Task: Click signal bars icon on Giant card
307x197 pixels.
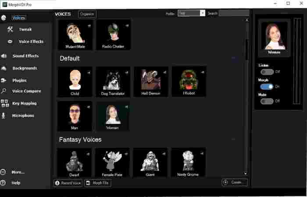Action: [x=164, y=154]
